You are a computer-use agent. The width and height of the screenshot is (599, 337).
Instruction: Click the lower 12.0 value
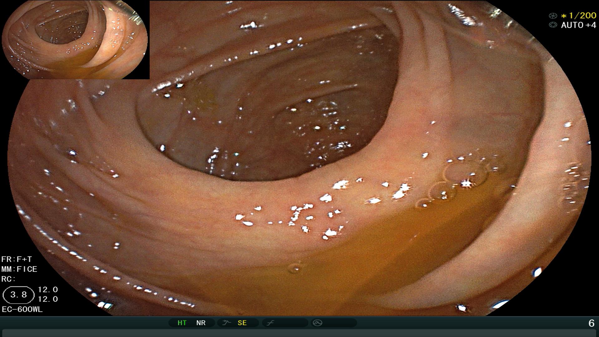pyautogui.click(x=48, y=299)
